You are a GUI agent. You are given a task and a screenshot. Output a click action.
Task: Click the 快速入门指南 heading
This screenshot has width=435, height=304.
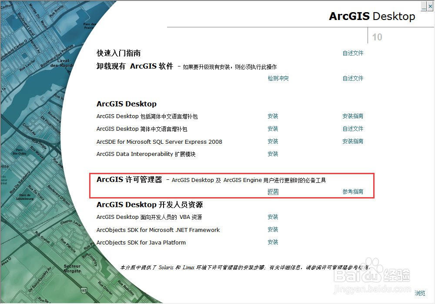point(118,53)
